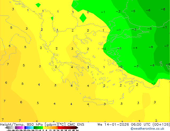
Task: Select the '(00+126)' forecast offset text
Action: point(161,125)
